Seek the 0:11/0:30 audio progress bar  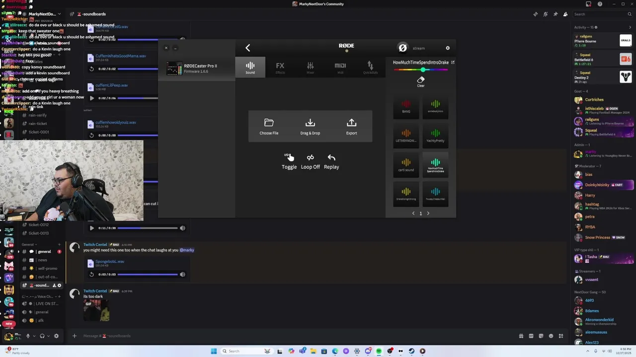click(x=148, y=228)
